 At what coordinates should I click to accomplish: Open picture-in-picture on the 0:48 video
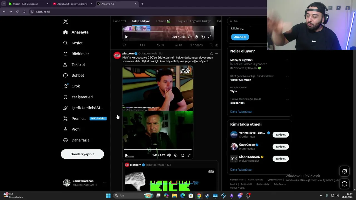pyautogui.click(x=203, y=37)
